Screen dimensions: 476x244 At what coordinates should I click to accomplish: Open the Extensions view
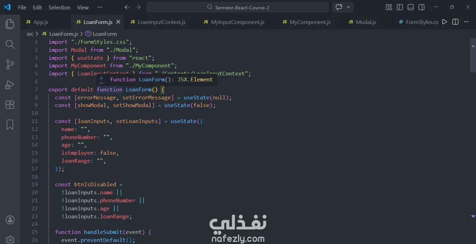[x=10, y=104]
